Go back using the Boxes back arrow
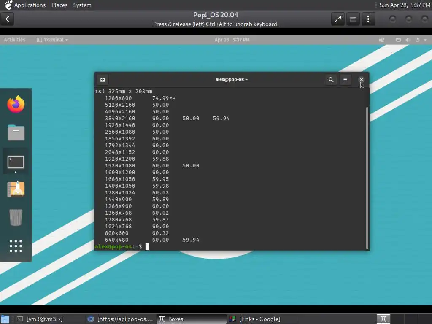The width and height of the screenshot is (432, 324). pos(7,19)
